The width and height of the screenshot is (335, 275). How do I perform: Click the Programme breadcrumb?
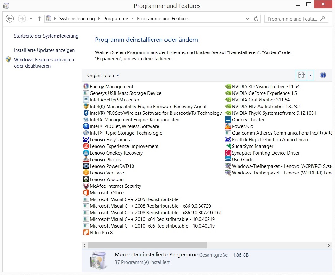pos(115,19)
